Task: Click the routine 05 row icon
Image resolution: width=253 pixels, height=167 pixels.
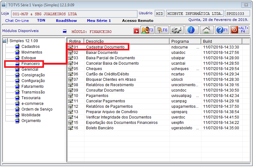Action: click(71, 69)
